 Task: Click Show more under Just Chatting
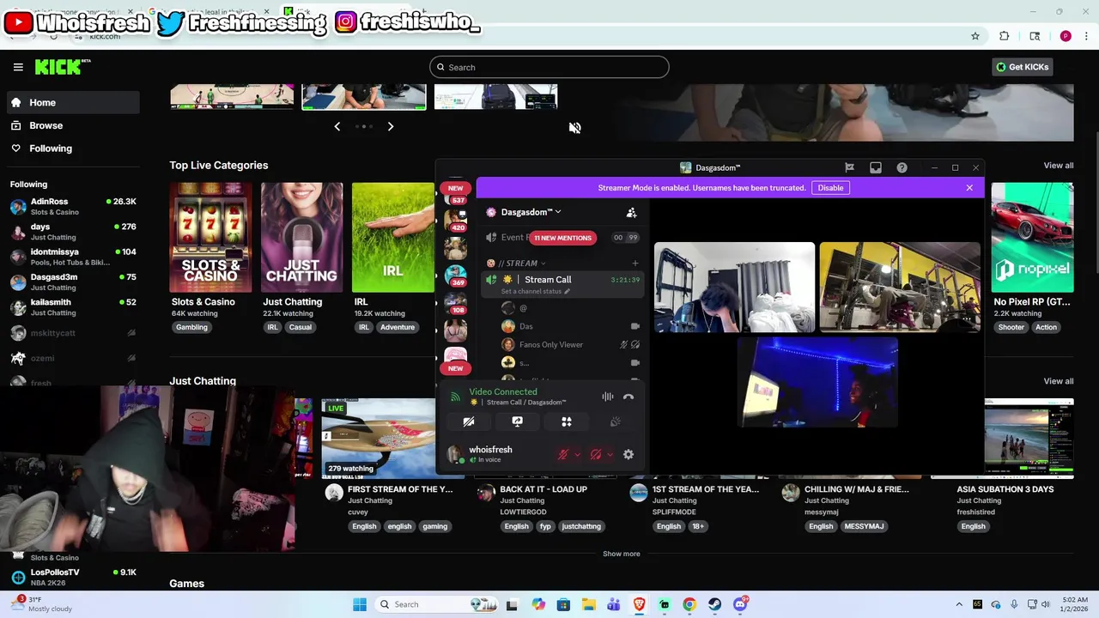[x=621, y=554]
